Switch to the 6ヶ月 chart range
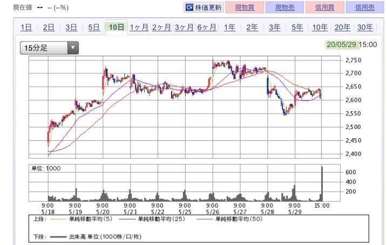The image size is (387, 245). (207, 27)
